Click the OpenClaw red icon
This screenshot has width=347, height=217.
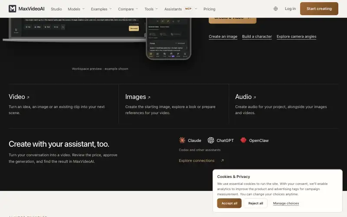pos(243,140)
